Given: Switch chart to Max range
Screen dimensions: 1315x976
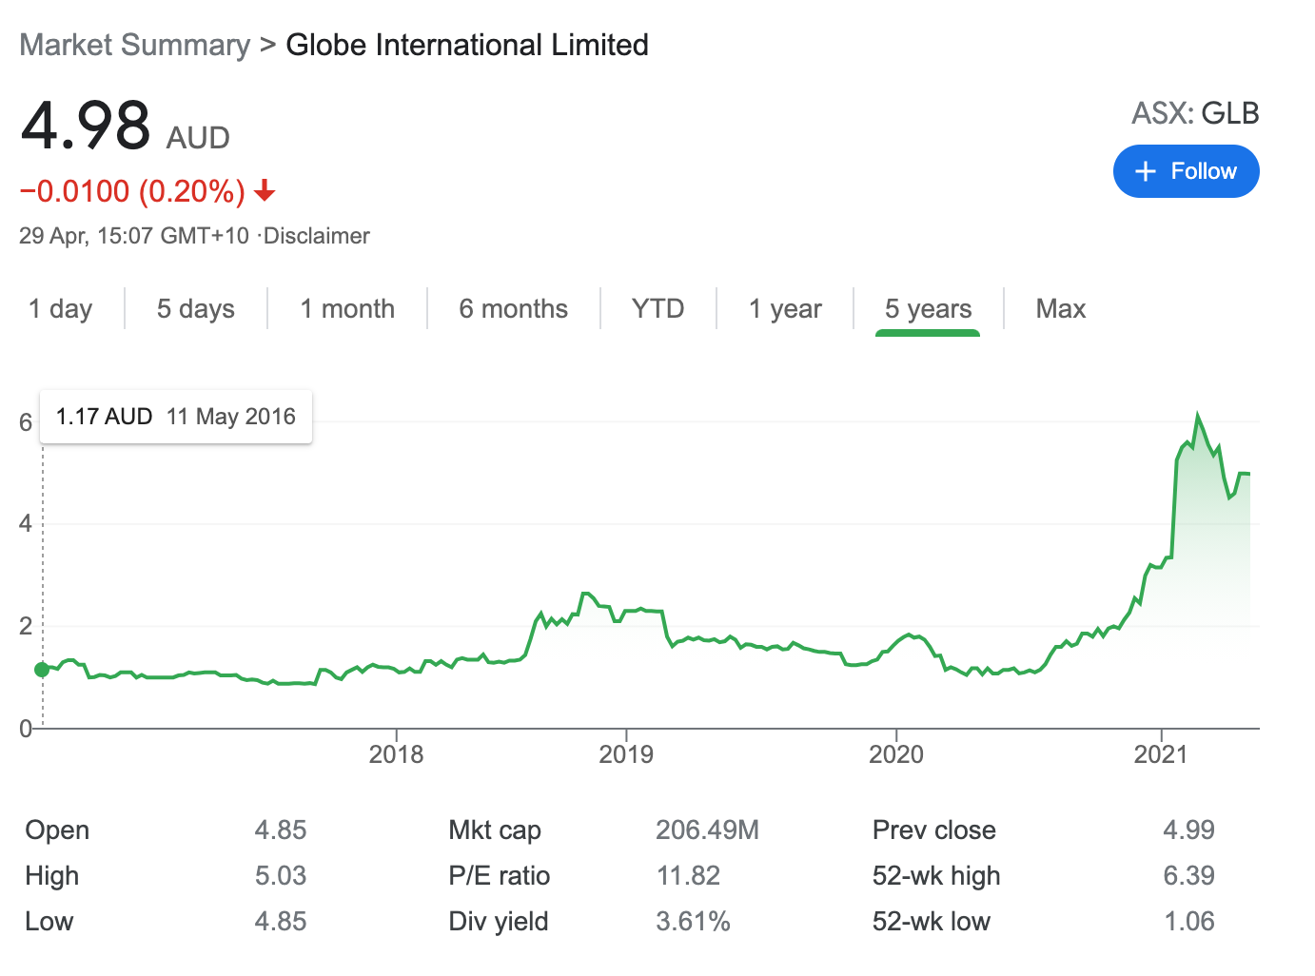Looking at the screenshot, I should pos(1061,309).
